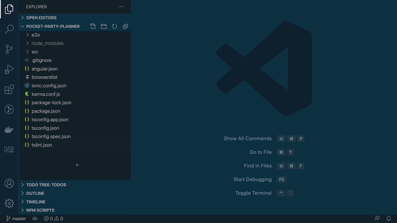
Task: Expand the Todo Tree: TODOs section
Action: point(75,185)
